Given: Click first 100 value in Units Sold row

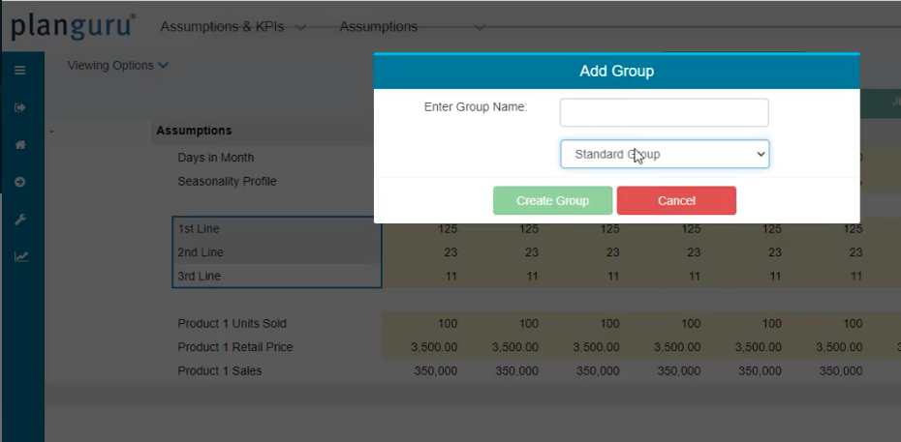Looking at the screenshot, I should 448,323.
